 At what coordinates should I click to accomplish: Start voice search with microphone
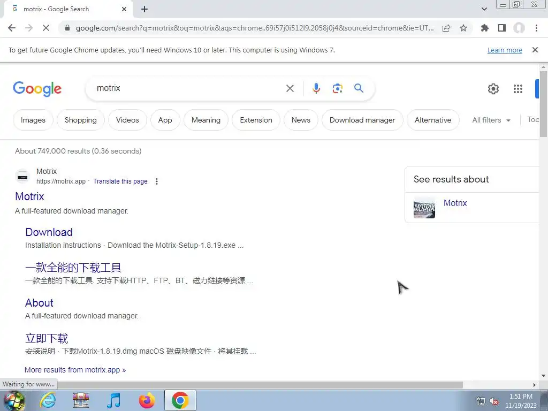(x=316, y=88)
